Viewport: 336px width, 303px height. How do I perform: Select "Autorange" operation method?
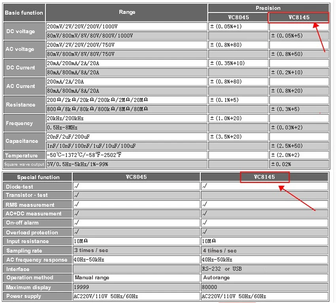point(264,278)
